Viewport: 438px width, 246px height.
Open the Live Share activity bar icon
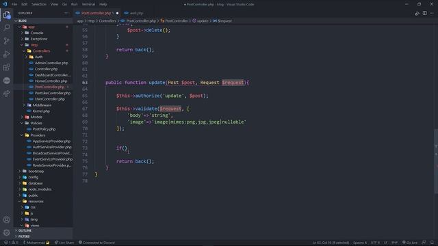tap(7, 94)
